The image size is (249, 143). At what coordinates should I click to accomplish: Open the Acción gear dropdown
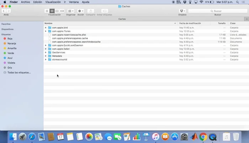(x=81, y=11)
